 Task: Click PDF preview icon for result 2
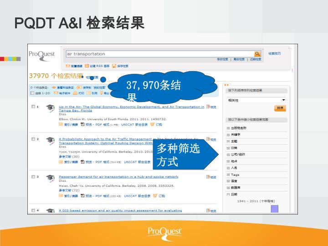(x=82, y=162)
